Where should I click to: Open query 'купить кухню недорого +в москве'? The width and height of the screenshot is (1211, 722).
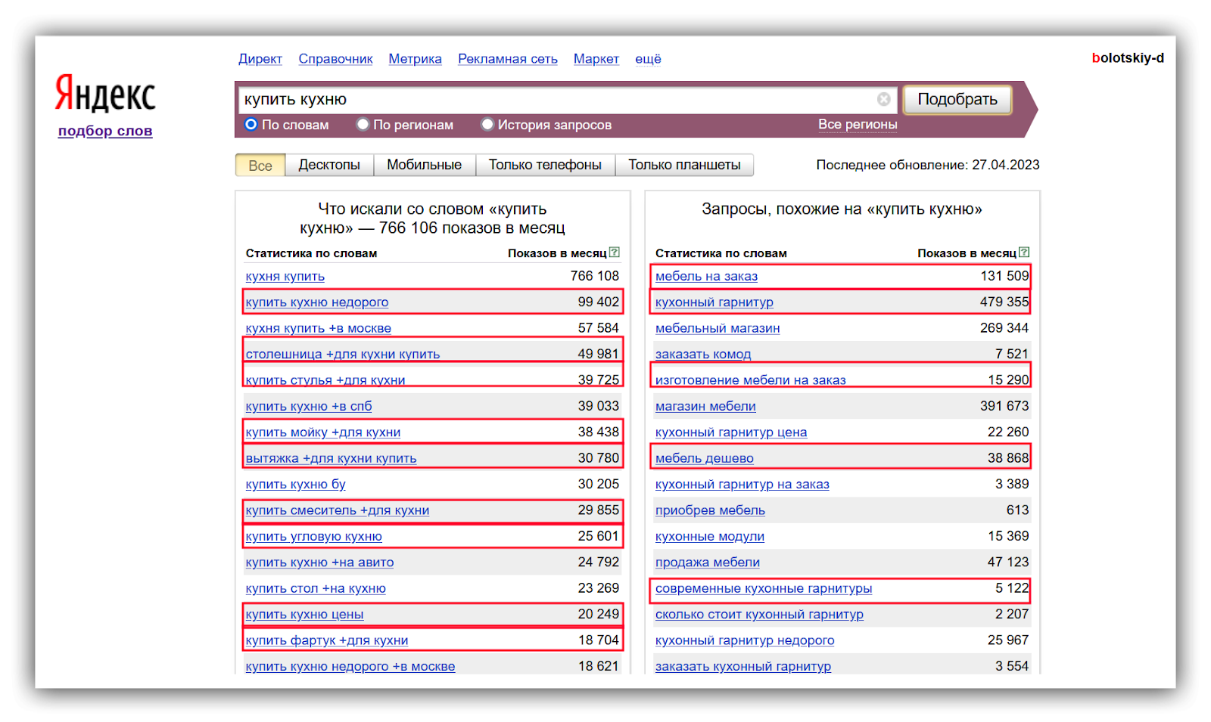(x=350, y=667)
